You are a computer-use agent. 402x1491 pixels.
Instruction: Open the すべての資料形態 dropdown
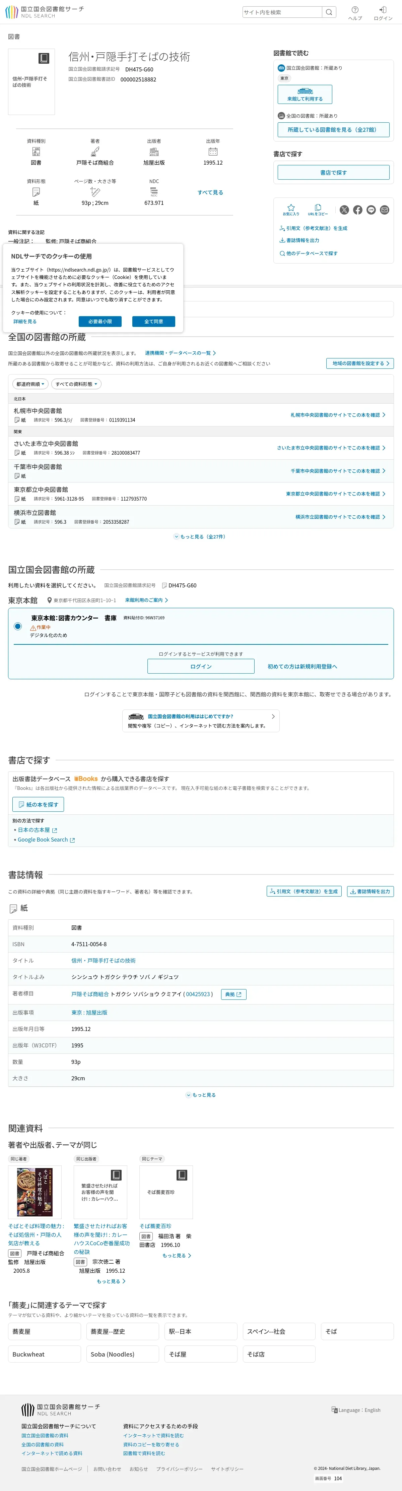(x=76, y=384)
